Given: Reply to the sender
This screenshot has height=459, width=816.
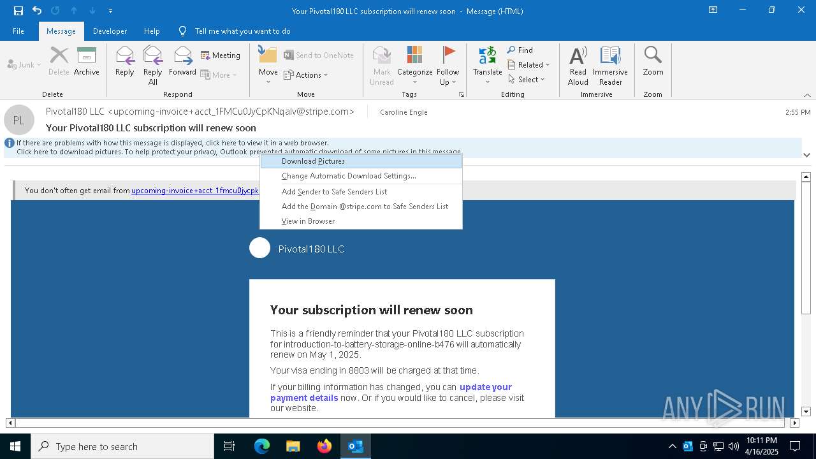Looking at the screenshot, I should pyautogui.click(x=124, y=61).
